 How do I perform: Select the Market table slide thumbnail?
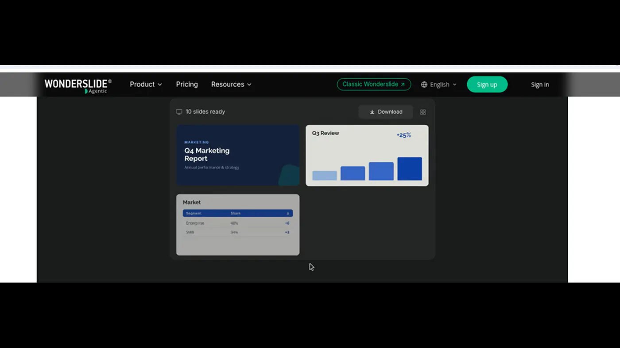point(238,225)
